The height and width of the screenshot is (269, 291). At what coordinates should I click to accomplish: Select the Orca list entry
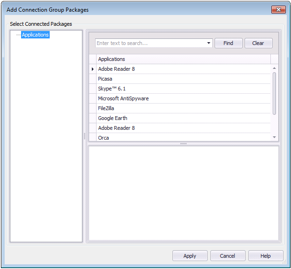pos(103,137)
